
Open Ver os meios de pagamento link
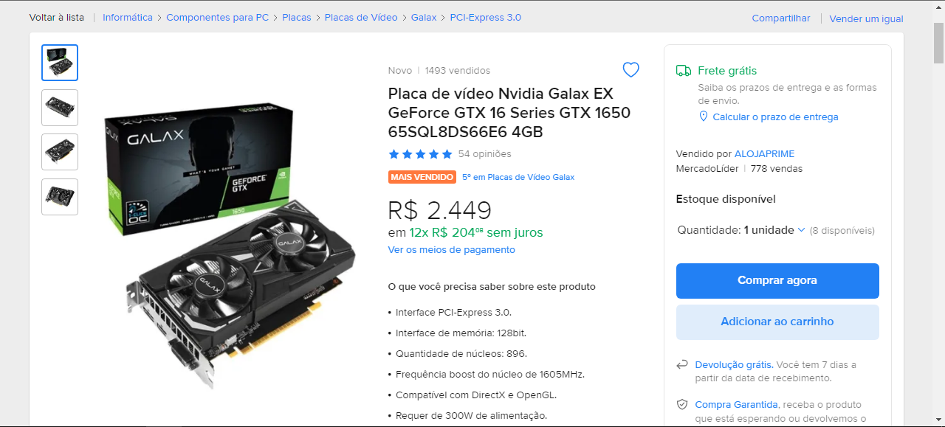[452, 250]
